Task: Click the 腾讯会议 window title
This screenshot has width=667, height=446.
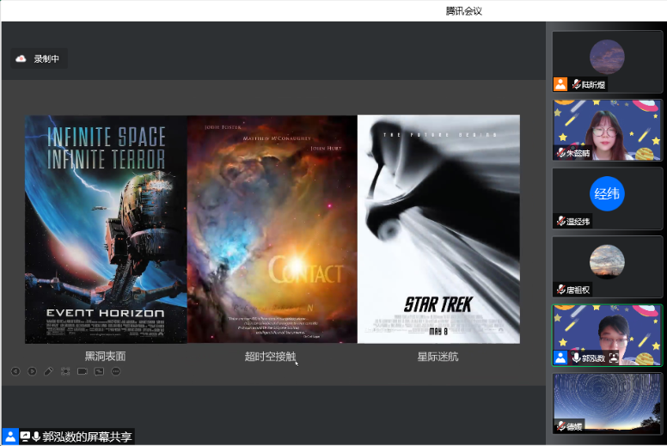Action: click(x=463, y=11)
